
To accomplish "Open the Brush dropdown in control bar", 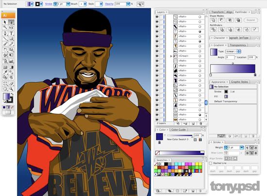I will (x=84, y=4).
